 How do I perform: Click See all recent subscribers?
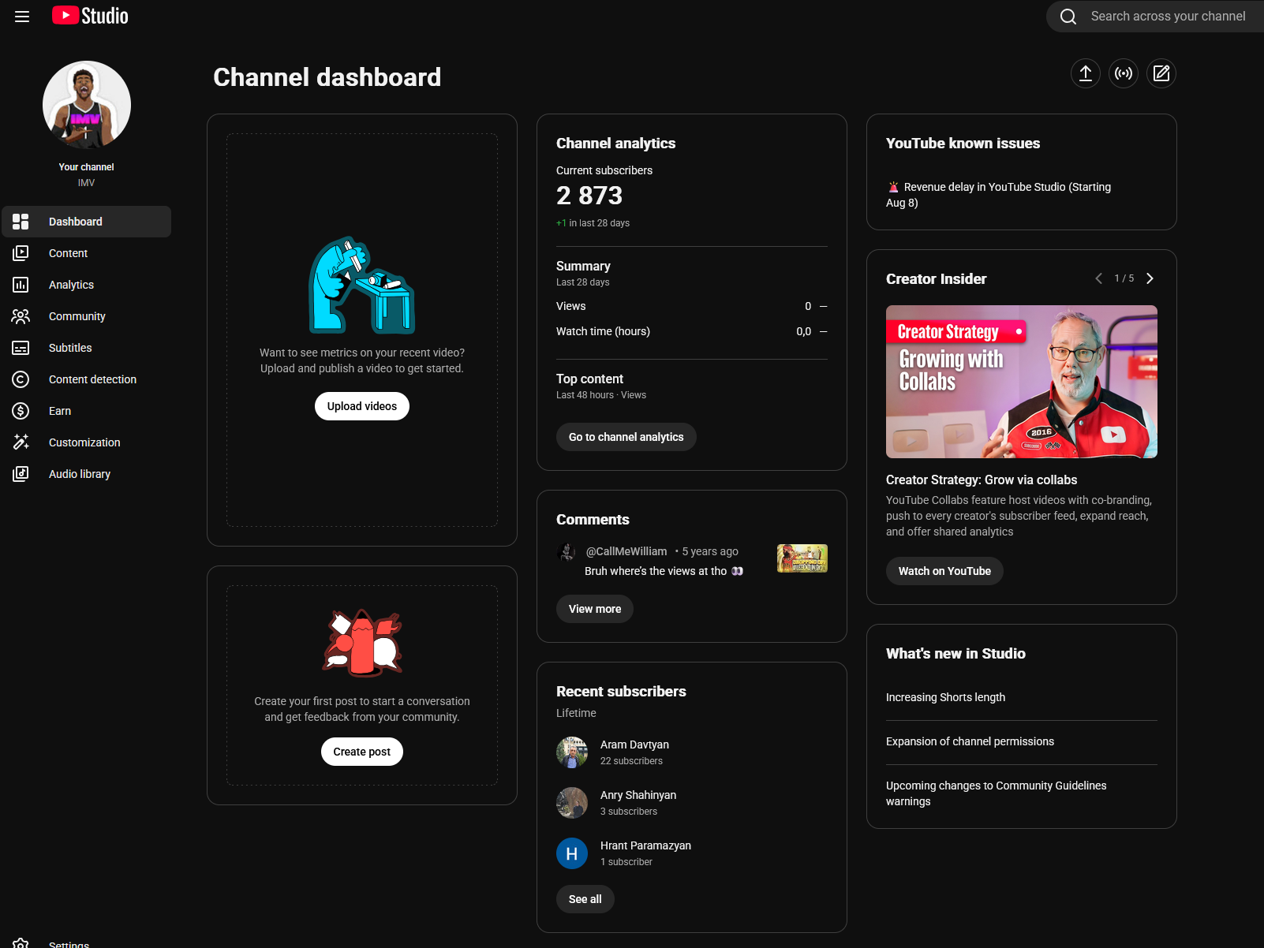coord(585,899)
